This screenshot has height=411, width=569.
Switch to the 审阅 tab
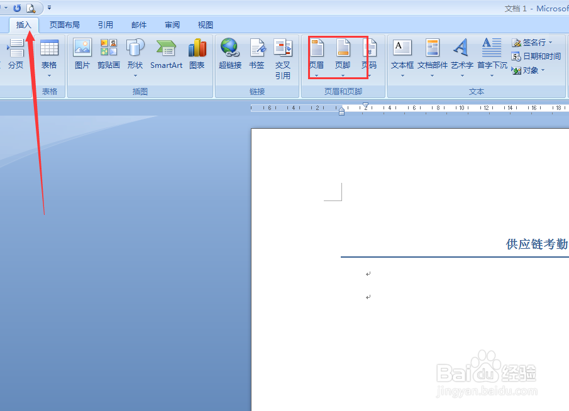(x=172, y=25)
